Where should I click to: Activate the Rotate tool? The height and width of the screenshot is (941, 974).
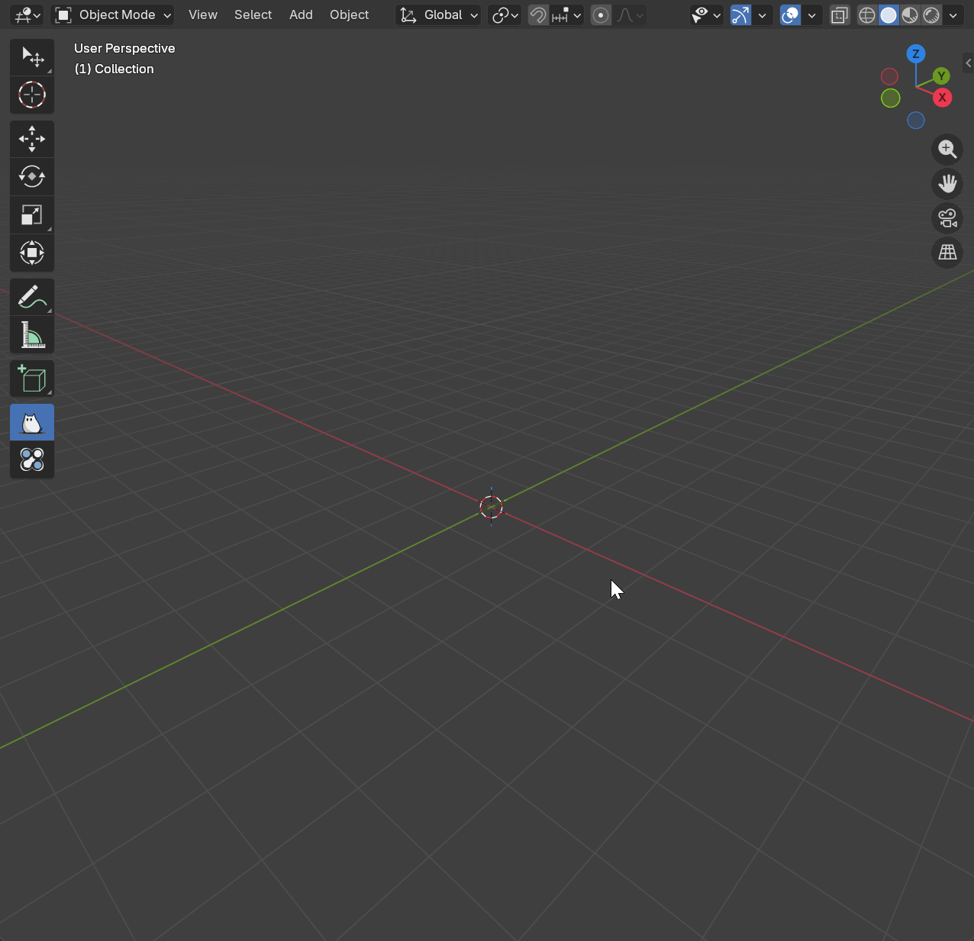point(31,176)
